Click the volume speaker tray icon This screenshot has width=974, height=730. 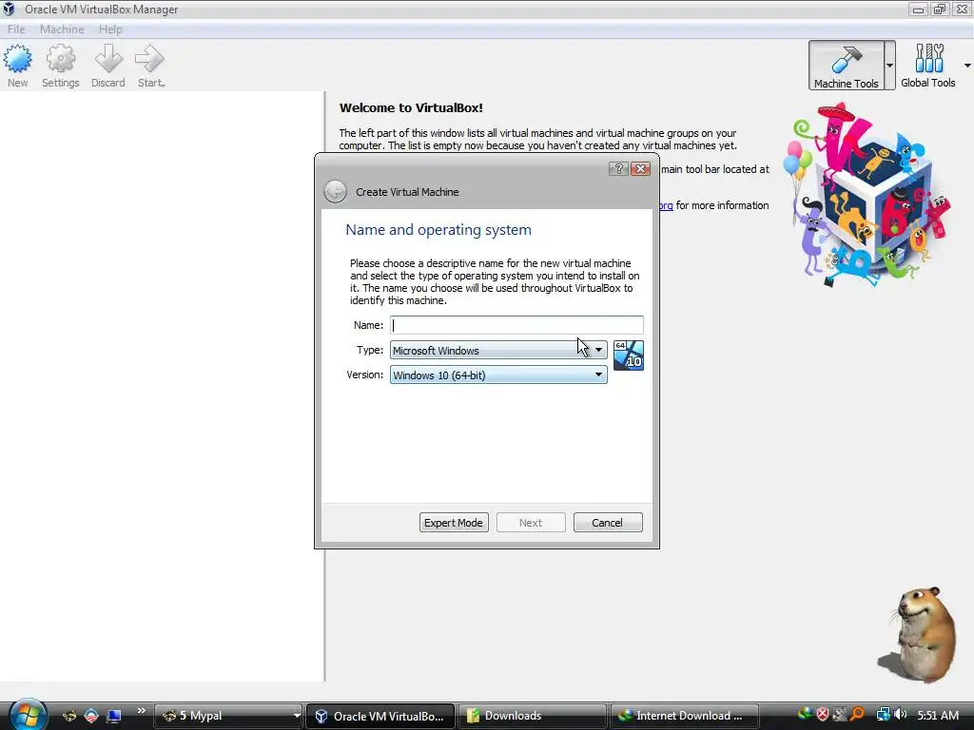901,715
